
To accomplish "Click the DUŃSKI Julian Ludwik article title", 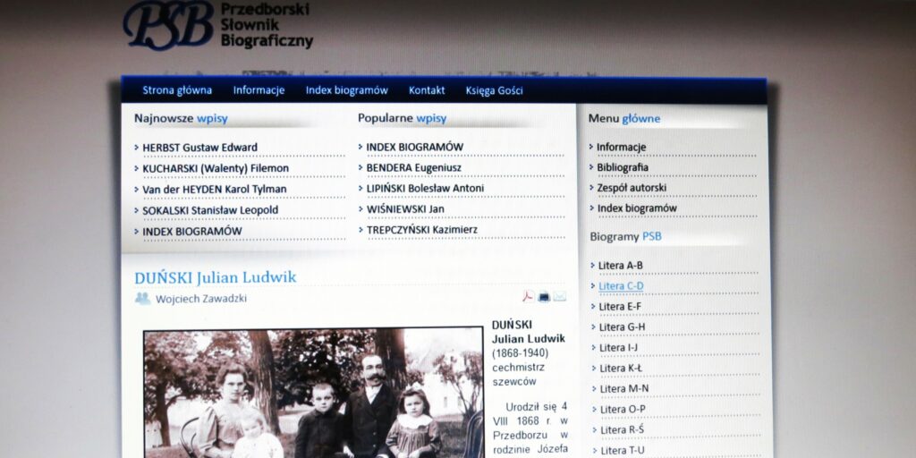I will pos(215,277).
